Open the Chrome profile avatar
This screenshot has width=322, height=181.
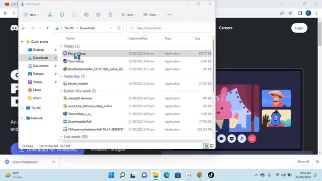(308, 13)
